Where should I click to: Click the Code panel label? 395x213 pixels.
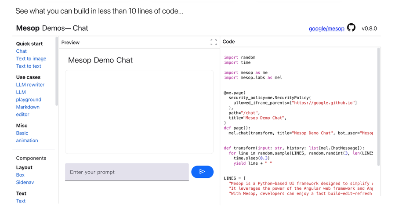pos(228,42)
